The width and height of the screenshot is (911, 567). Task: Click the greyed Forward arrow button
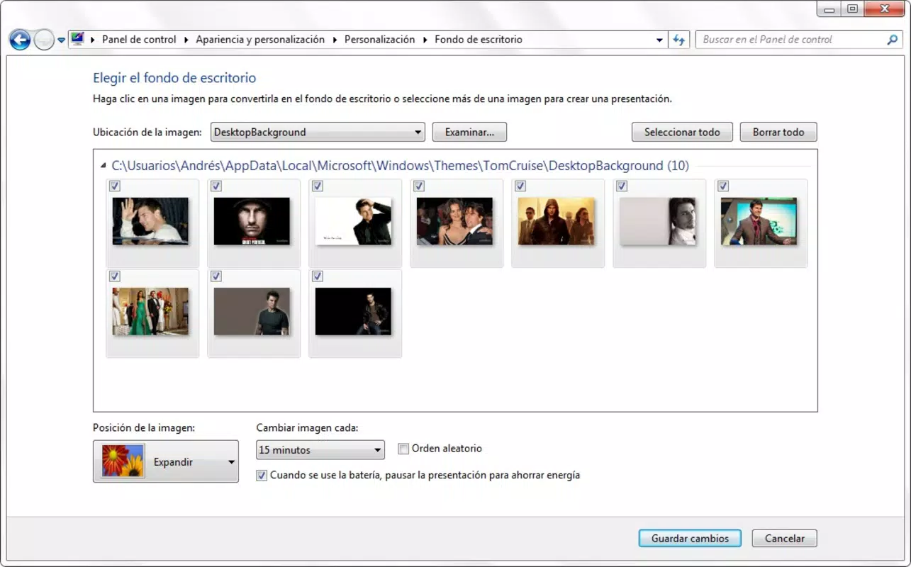tap(44, 40)
